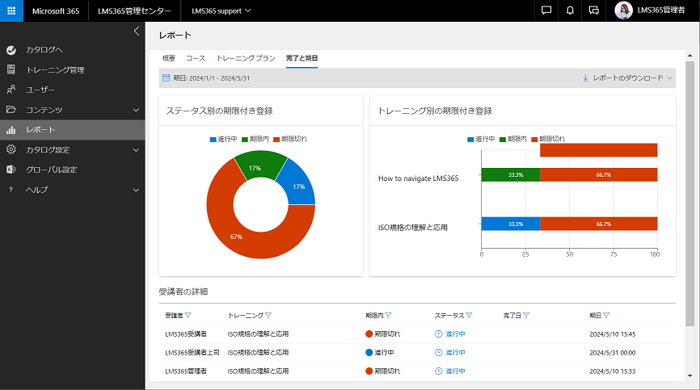Toggle 進行中 legend in bar chart
700x390 pixels.
481,139
